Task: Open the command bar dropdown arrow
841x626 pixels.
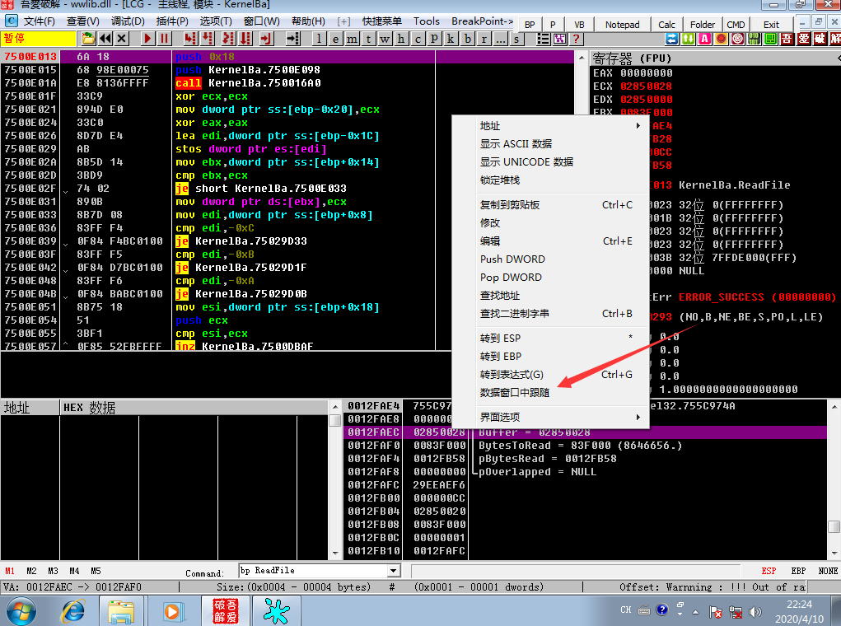Action: (394, 571)
